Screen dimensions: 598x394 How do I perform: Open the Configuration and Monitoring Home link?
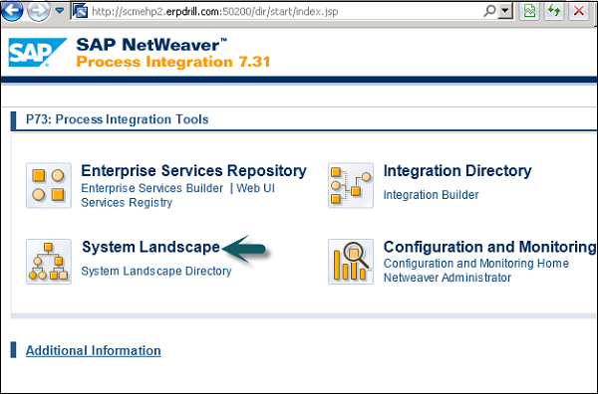476,264
